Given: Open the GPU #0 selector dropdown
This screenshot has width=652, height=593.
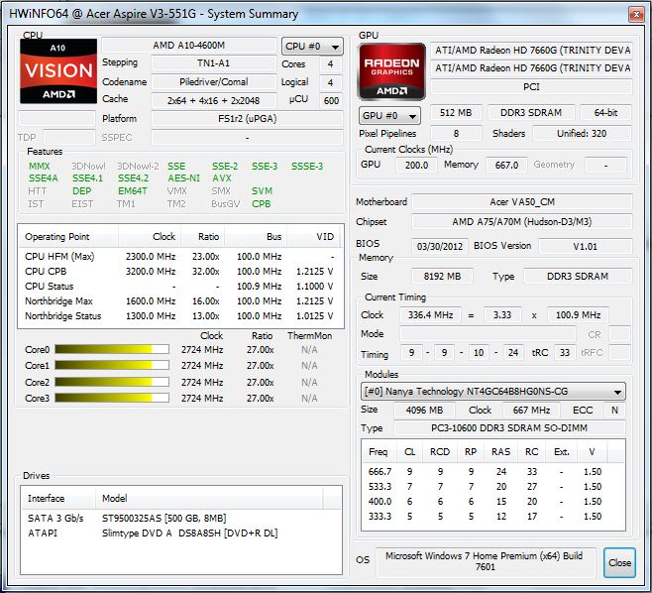Looking at the screenshot, I should [389, 115].
